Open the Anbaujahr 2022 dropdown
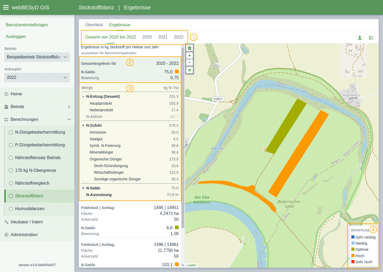Screen dimensions: 383x272 pyautogui.click(x=37, y=78)
